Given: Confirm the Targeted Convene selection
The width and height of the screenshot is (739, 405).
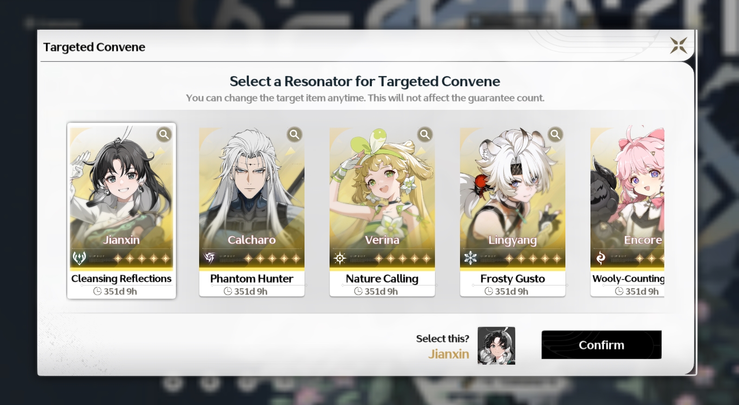Looking at the screenshot, I should (x=601, y=345).
